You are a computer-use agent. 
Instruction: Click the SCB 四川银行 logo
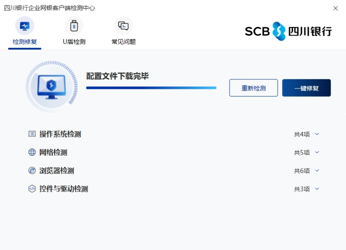(288, 31)
